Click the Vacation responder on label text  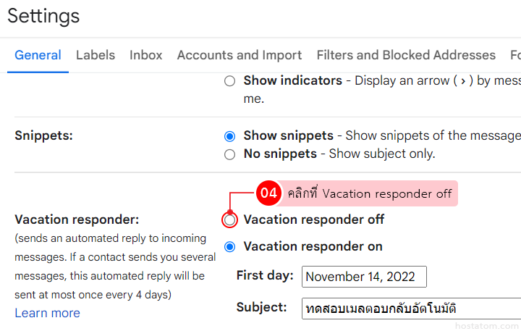click(x=313, y=246)
